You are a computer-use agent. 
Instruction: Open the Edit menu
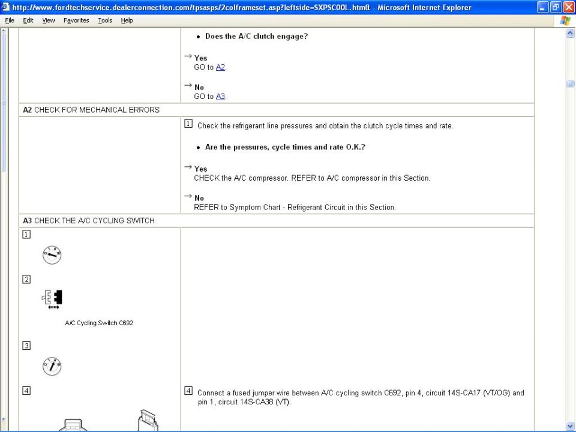(28, 20)
